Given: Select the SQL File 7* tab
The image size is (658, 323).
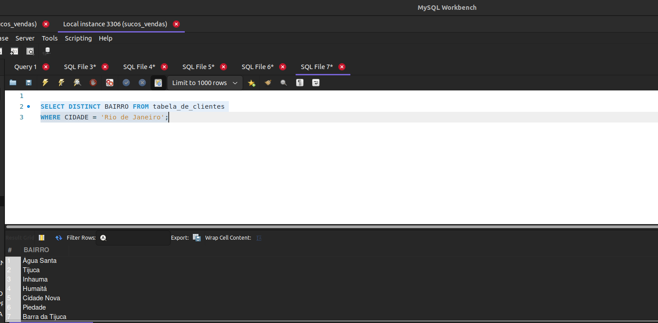Looking at the screenshot, I should coord(317,67).
